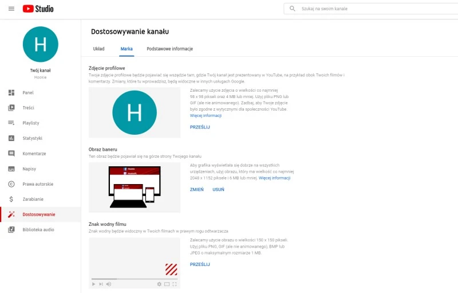Image resolution: width=458 pixels, height=293 pixels.
Task: Click the Treści content icon
Action: tap(11, 108)
